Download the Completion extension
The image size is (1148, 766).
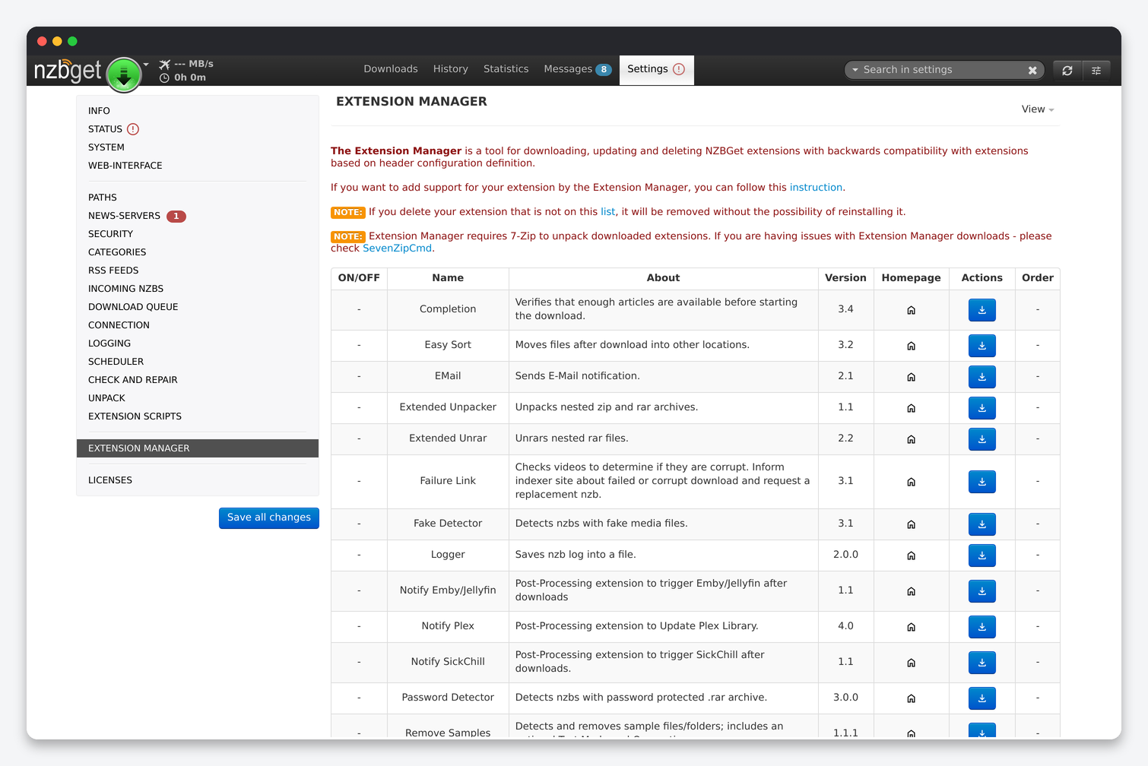tap(982, 310)
